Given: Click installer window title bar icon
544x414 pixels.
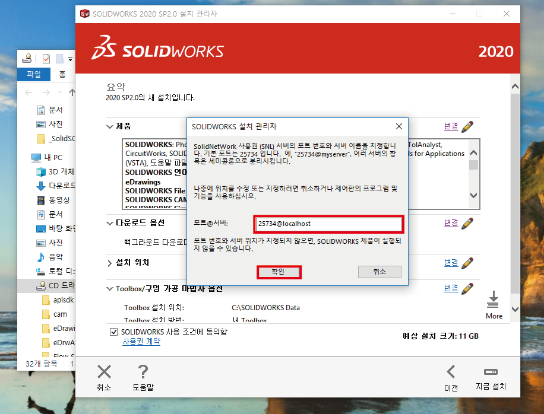Looking at the screenshot, I should point(85,14).
